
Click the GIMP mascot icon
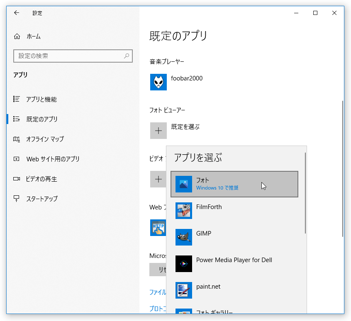click(x=183, y=237)
